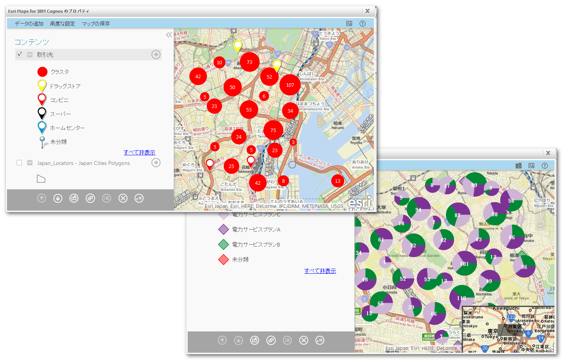565x362 pixels.
Task: Move layer up in back window
Action: coord(222,340)
